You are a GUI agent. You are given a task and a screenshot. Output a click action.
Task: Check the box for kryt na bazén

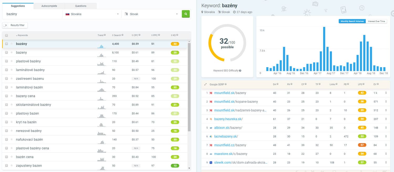(7, 122)
